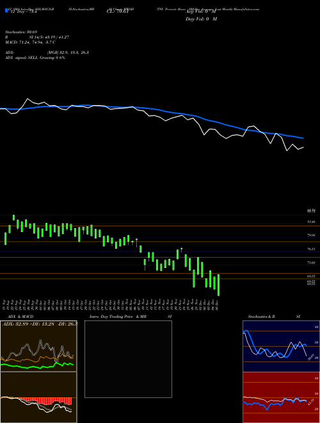Image resolution: width=320 pixels, height=423 pixels.
Task: Click the last tall green candlestick
Action: (218, 285)
